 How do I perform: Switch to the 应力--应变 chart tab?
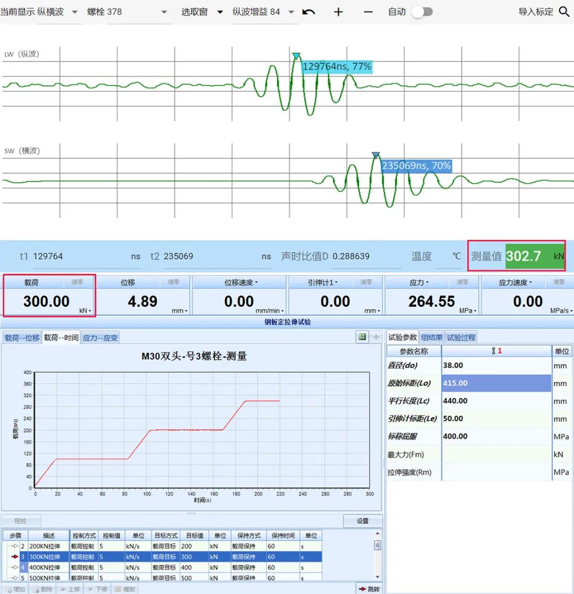100,338
